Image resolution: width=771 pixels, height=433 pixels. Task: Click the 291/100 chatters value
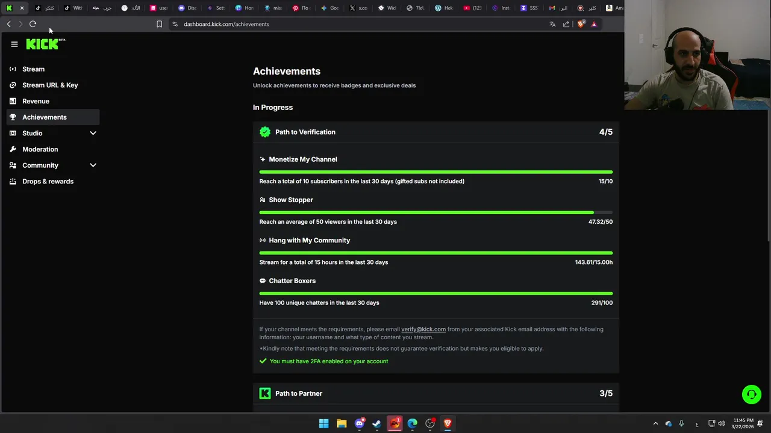(602, 302)
